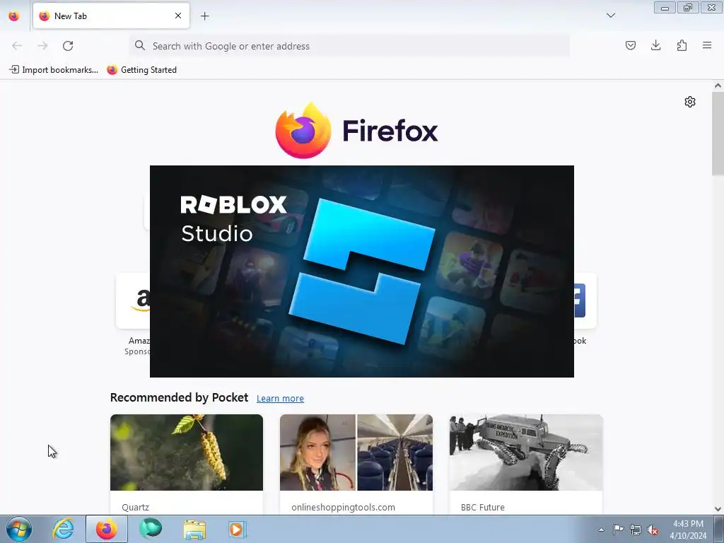Focus the Search with Google address bar
The height and width of the screenshot is (543, 724).
pos(349,46)
